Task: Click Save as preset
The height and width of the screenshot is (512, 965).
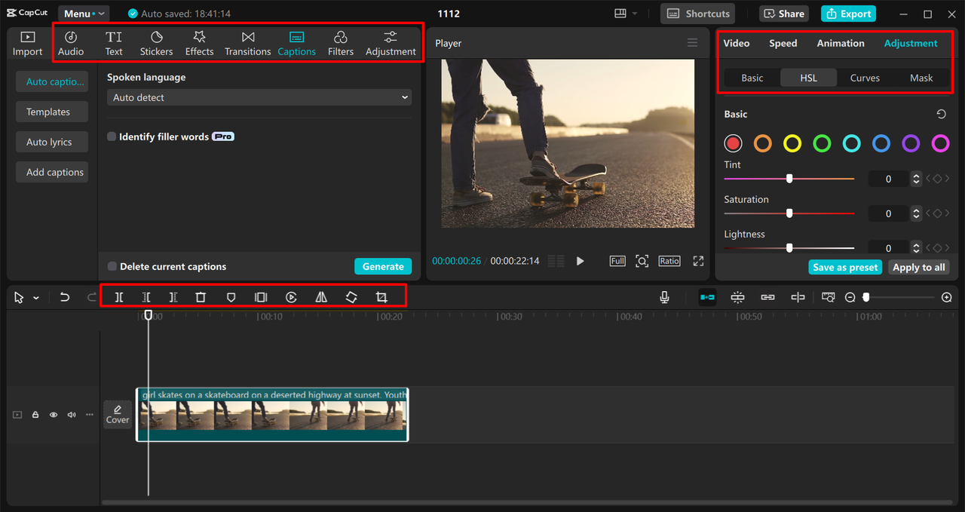Action: click(845, 267)
